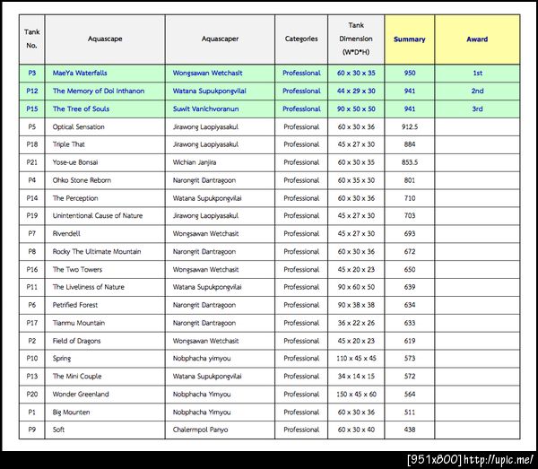Click dimension '60 x 30 x 40'
538x469 pixels.
click(356, 430)
